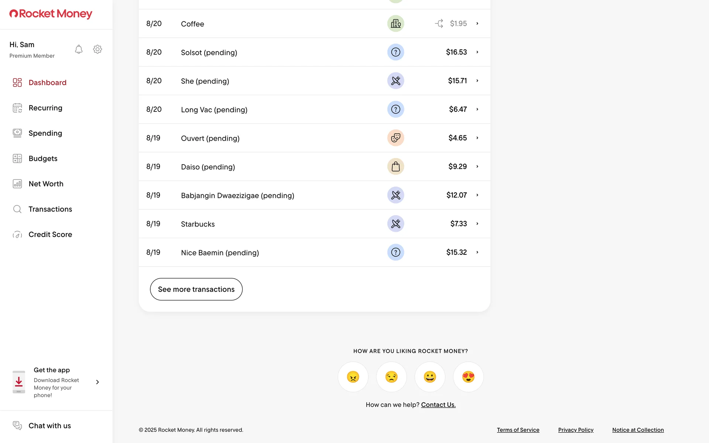Open the notifications bell icon
Image resolution: width=709 pixels, height=443 pixels.
click(x=79, y=49)
